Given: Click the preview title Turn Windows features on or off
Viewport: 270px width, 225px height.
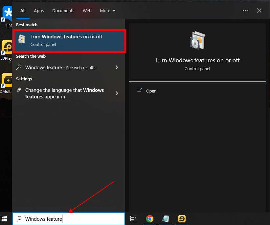Looking at the screenshot, I should click(x=197, y=60).
